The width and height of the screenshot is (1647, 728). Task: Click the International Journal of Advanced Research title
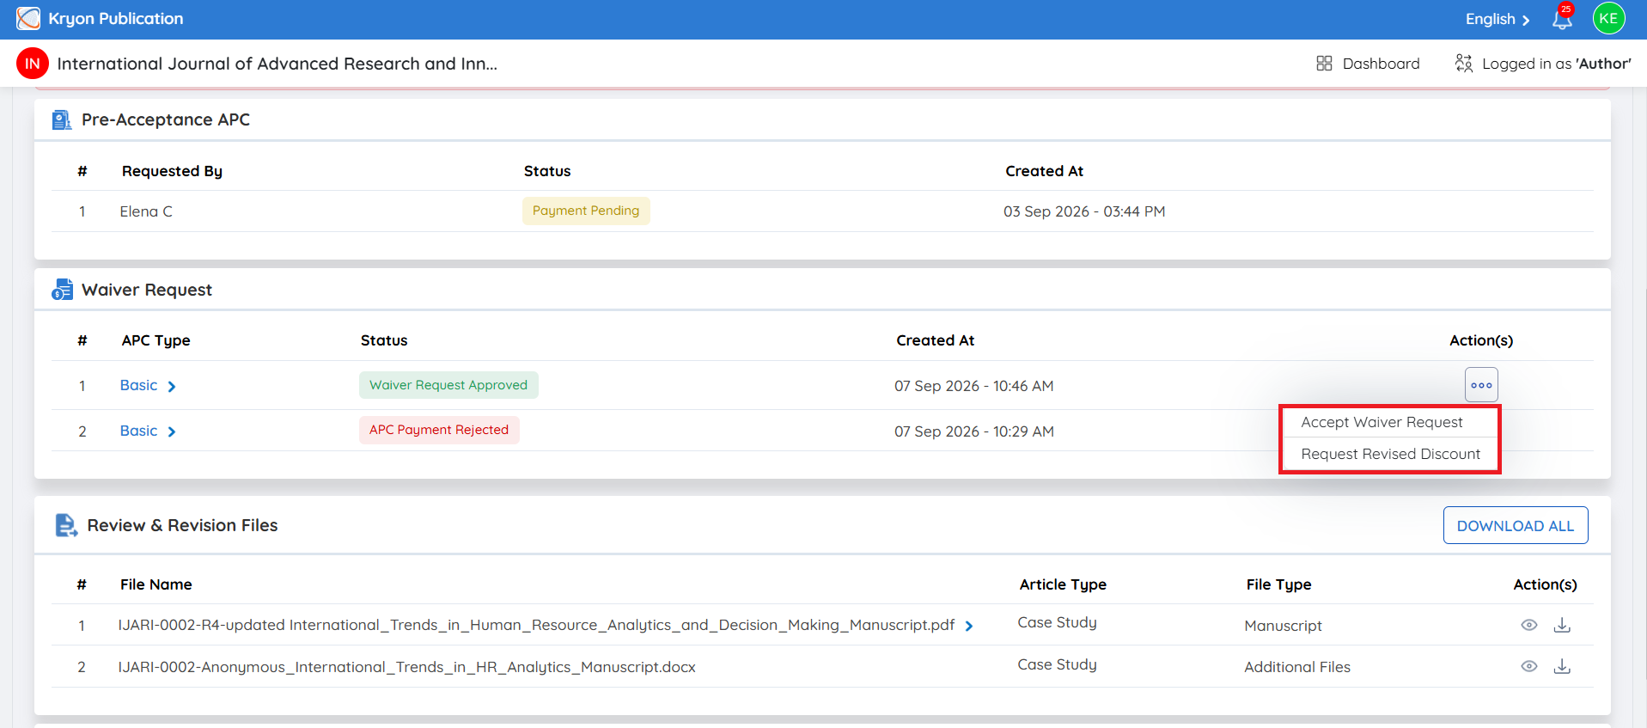tap(277, 64)
